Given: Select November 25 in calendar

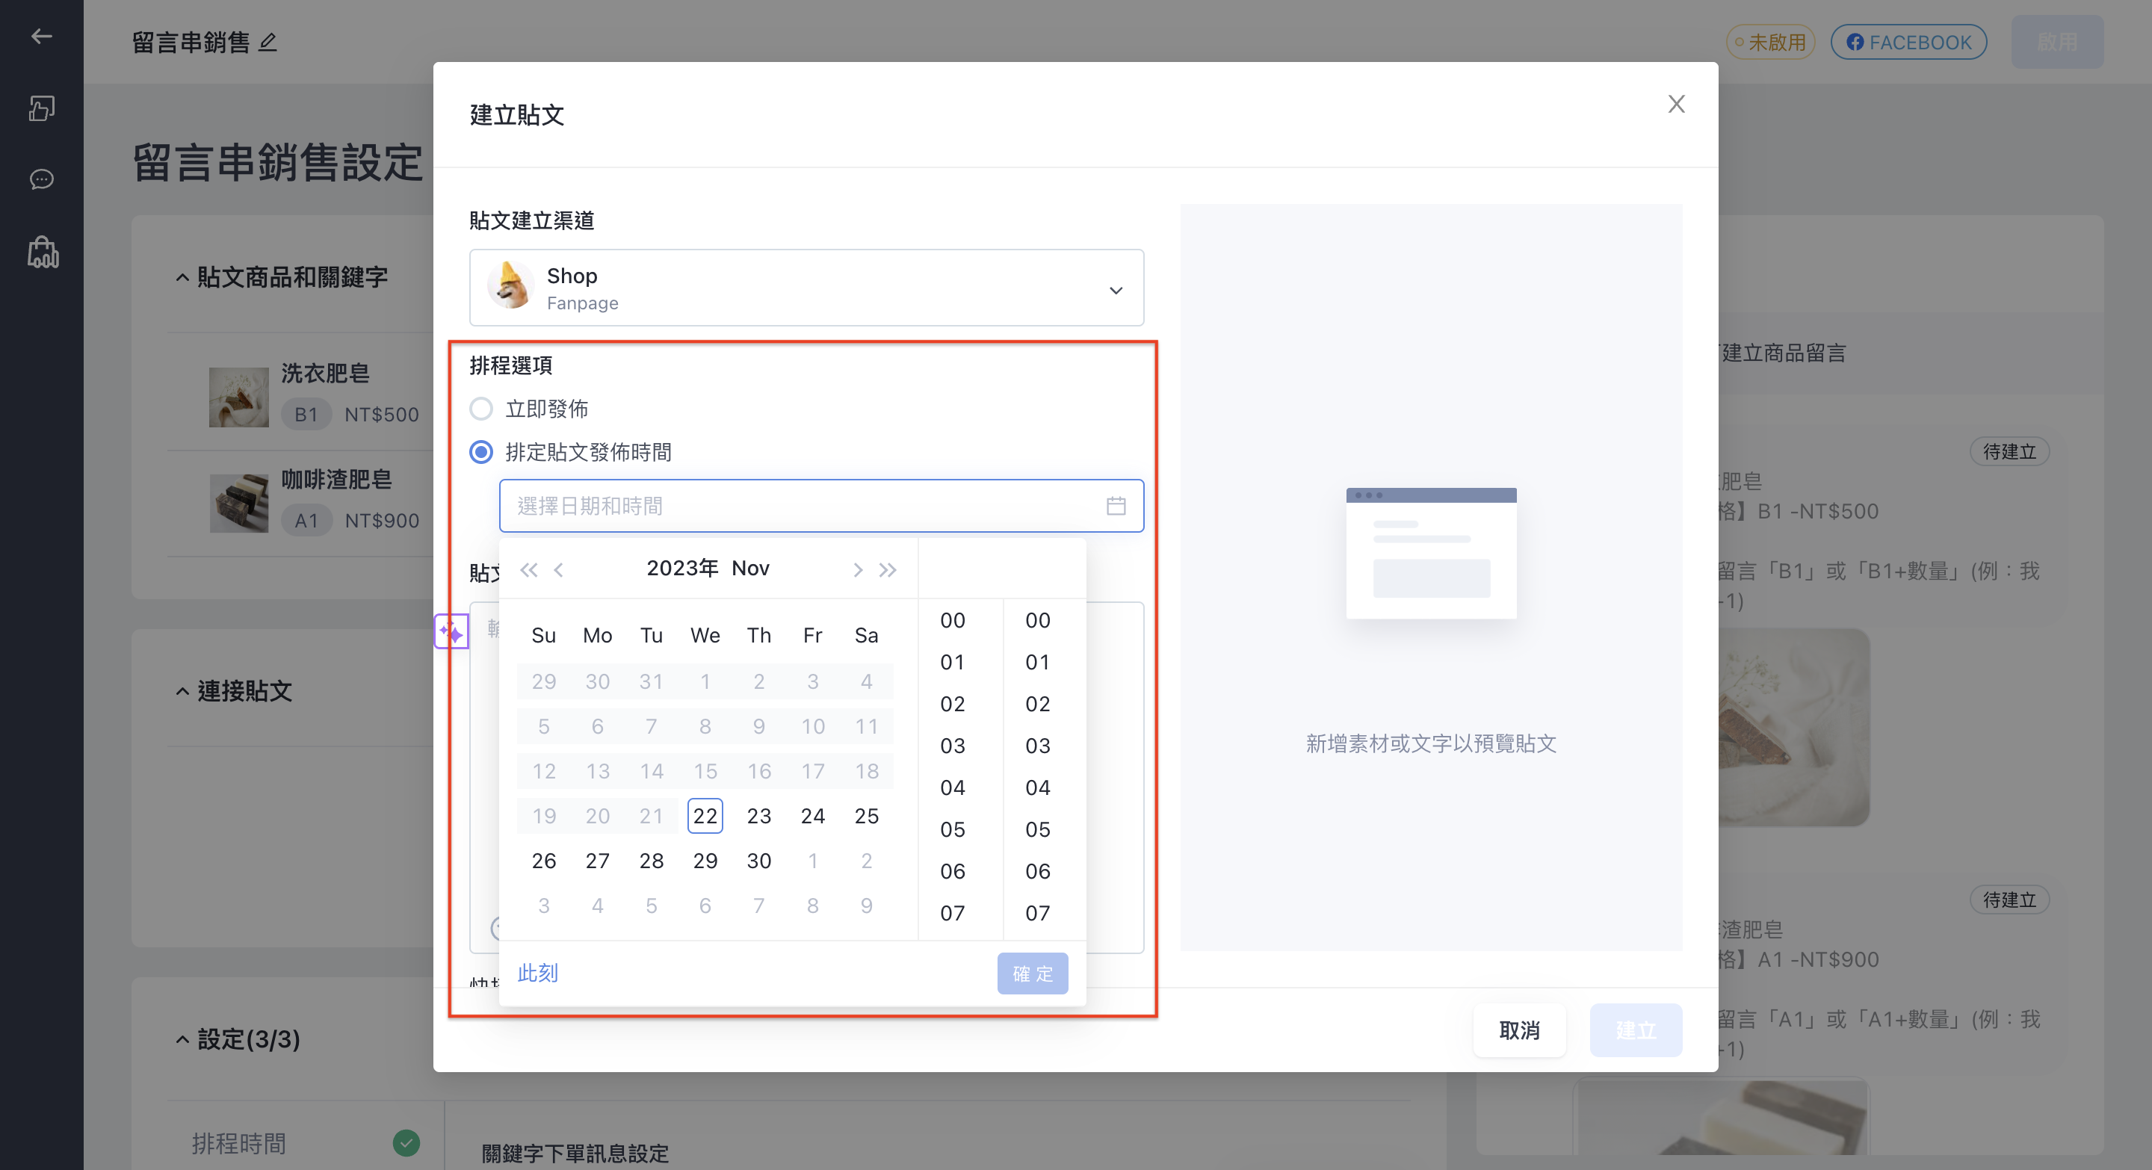Looking at the screenshot, I should point(866,816).
